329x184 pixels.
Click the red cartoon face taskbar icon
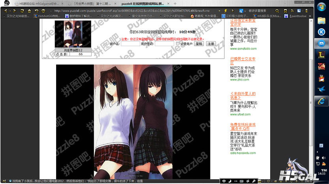pos(321,67)
